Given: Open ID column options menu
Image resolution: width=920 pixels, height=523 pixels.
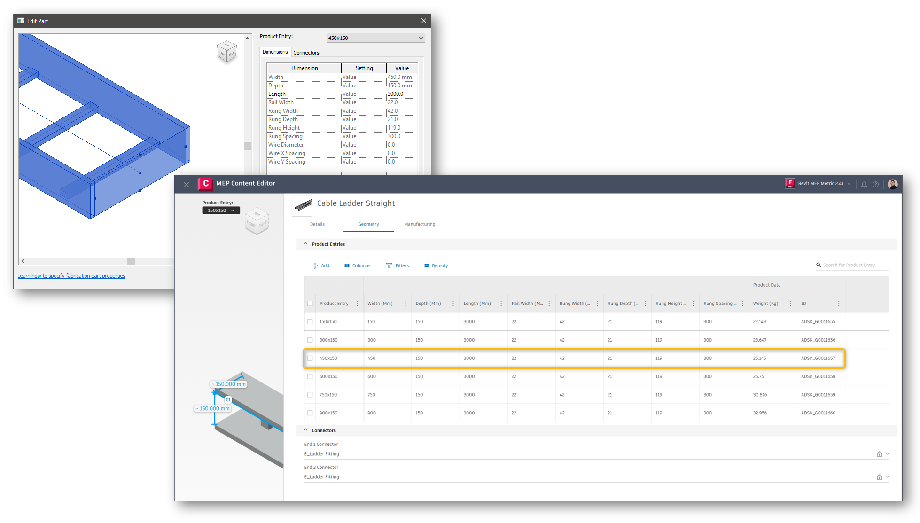Looking at the screenshot, I should pyautogui.click(x=839, y=304).
